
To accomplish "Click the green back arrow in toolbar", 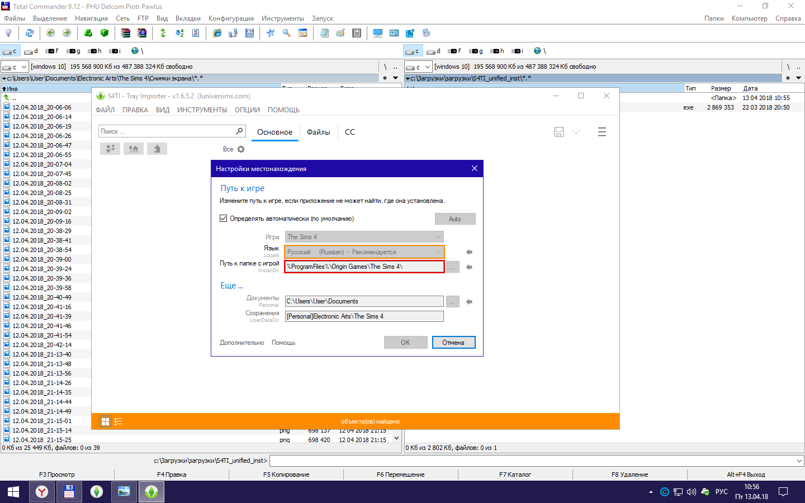I will click(50, 33).
